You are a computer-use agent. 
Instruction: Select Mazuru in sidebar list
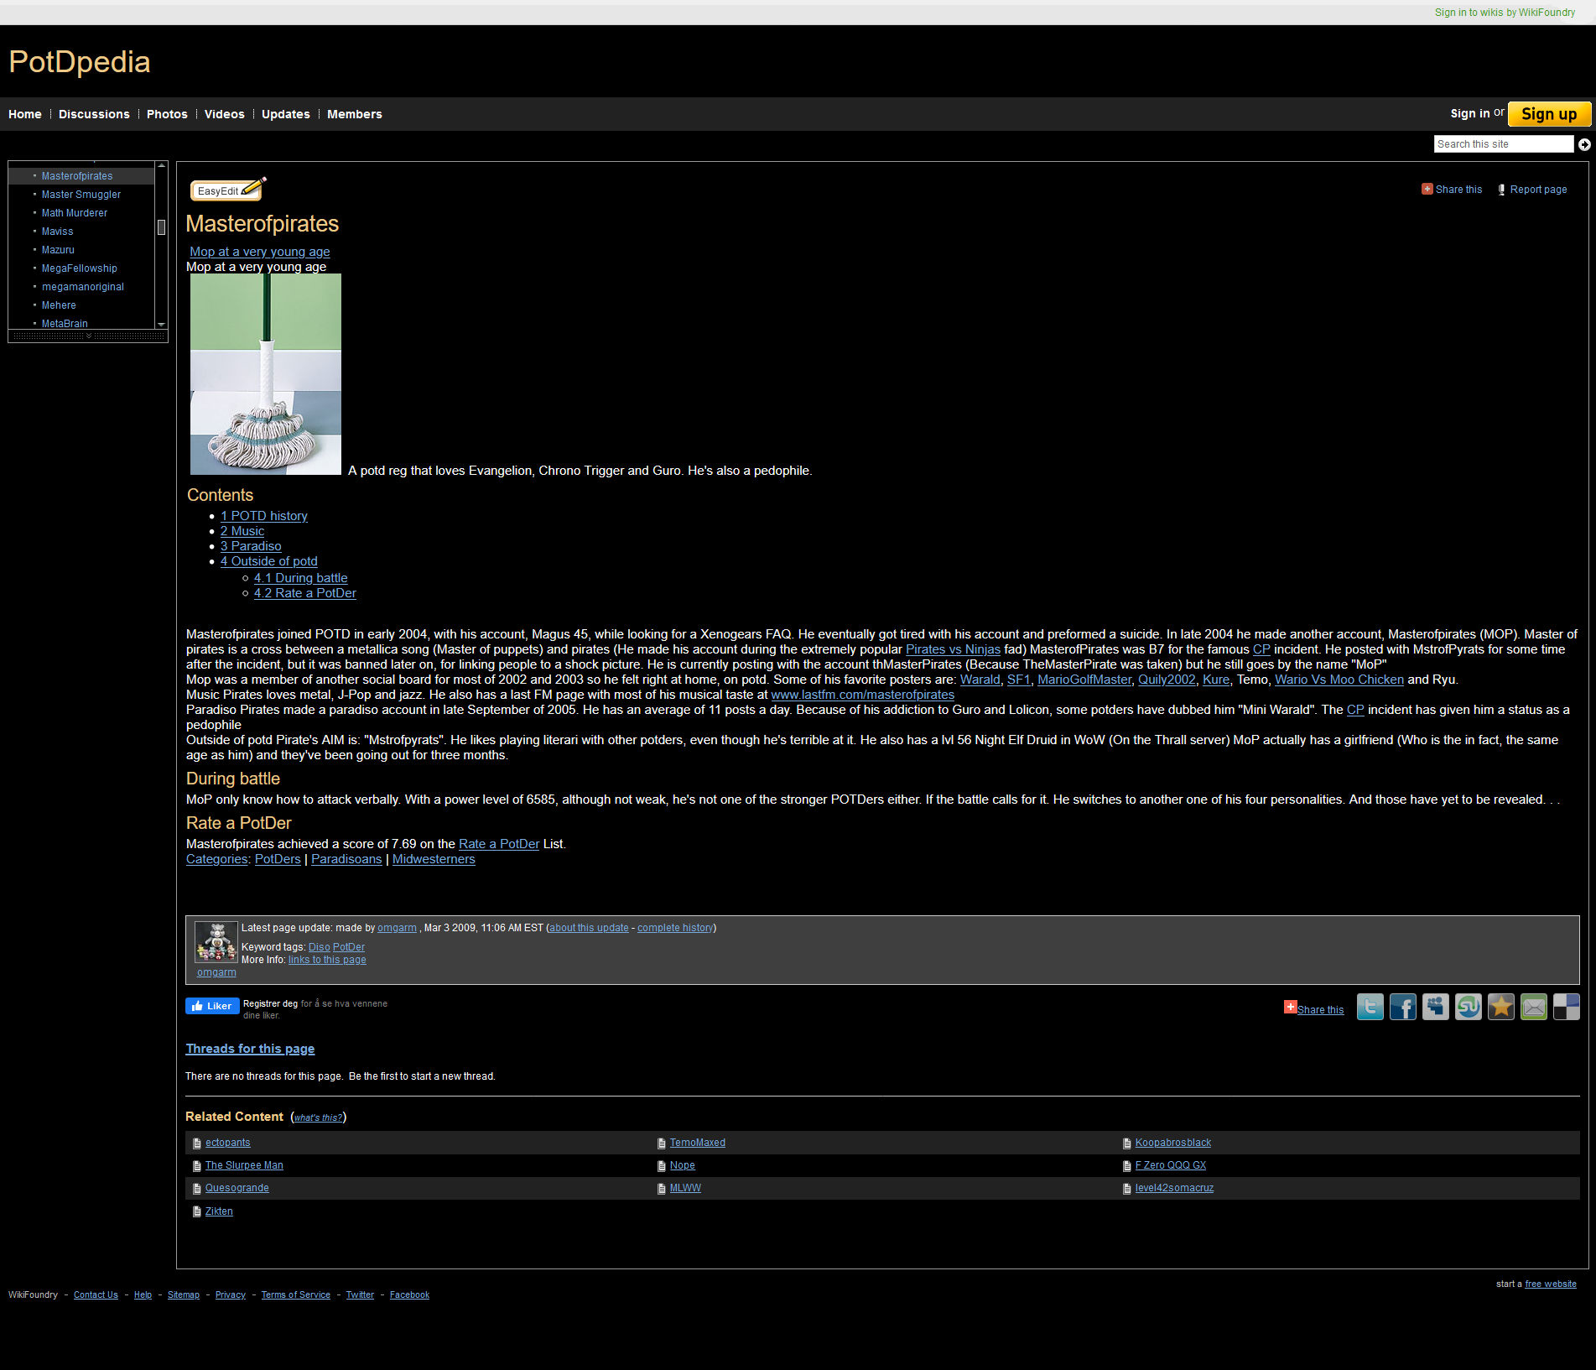pyautogui.click(x=58, y=250)
